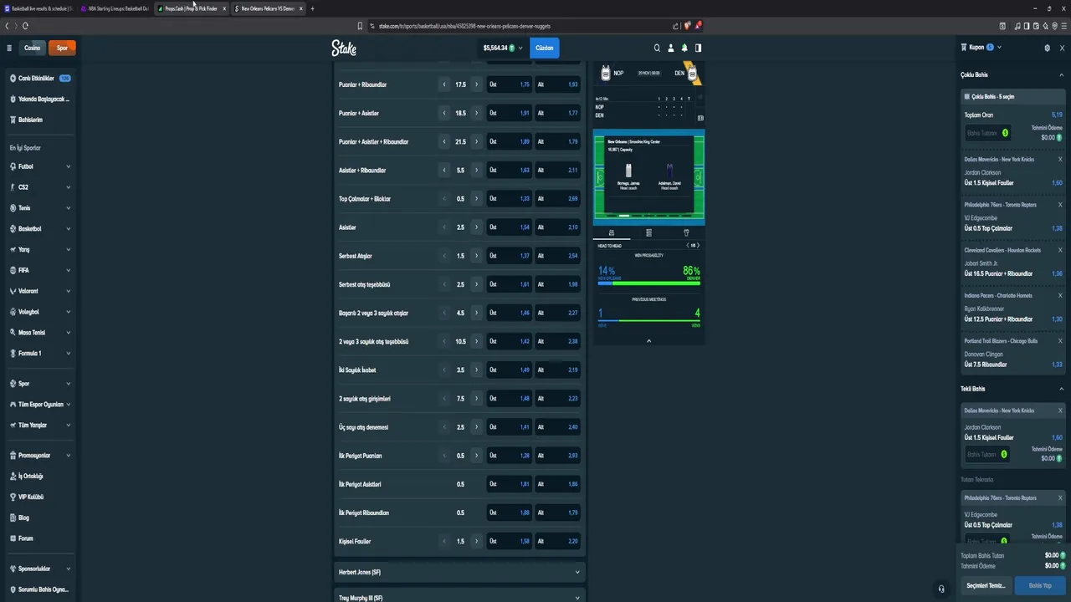Image resolution: width=1071 pixels, height=602 pixels.
Task: Collapse the match tracker widget
Action: point(648,341)
